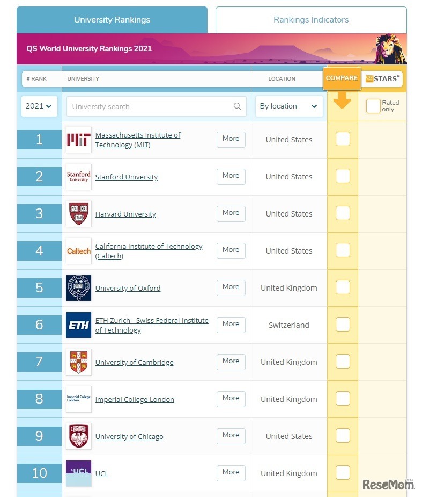Open the Imperial College London link
This screenshot has height=497, width=422.
coord(135,399)
